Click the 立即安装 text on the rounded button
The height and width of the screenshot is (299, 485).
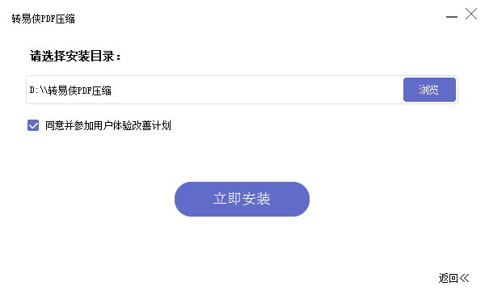(242, 199)
